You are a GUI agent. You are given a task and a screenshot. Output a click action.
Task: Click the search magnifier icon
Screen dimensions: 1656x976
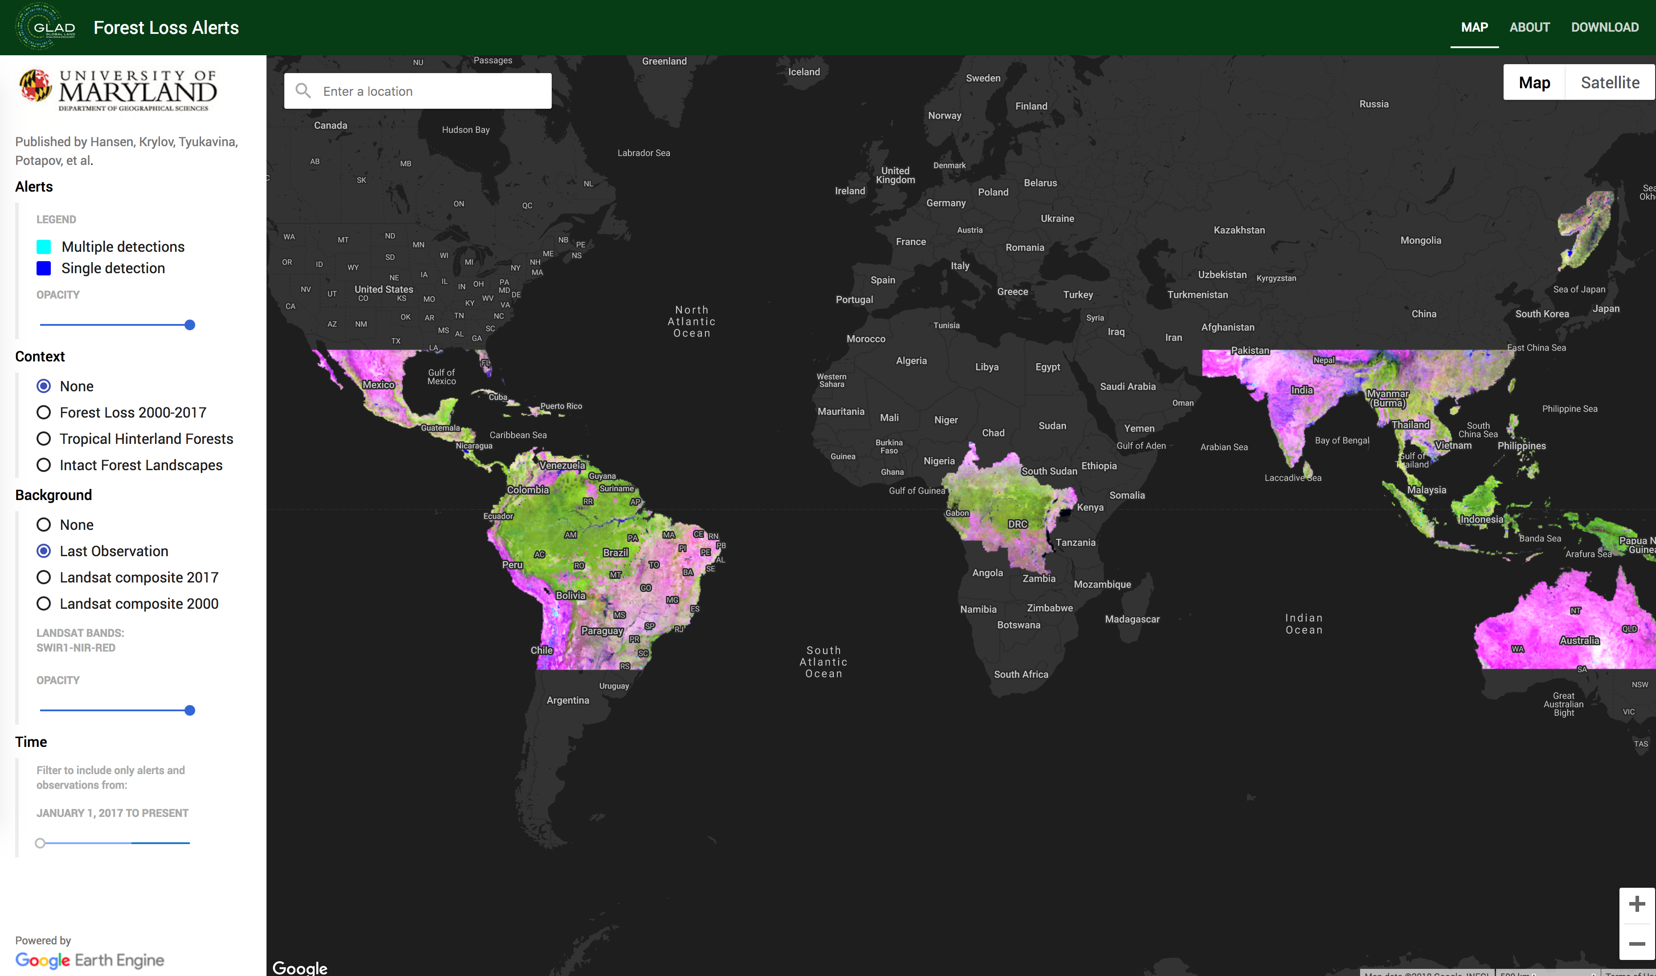click(x=303, y=91)
